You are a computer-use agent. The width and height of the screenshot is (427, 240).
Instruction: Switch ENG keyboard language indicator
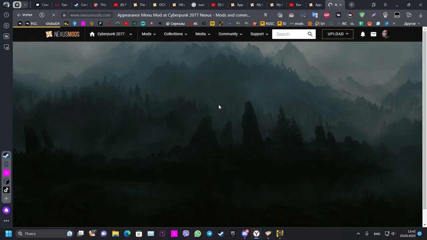pos(377,234)
